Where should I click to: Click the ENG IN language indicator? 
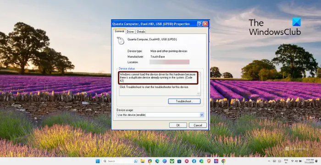point(286,161)
